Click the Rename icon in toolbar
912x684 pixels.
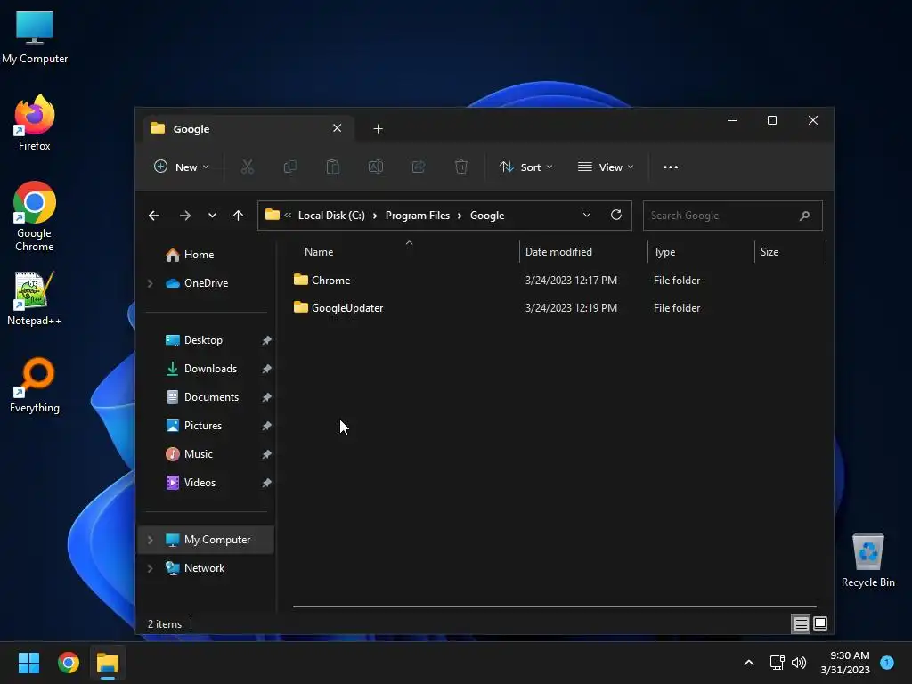coord(376,167)
